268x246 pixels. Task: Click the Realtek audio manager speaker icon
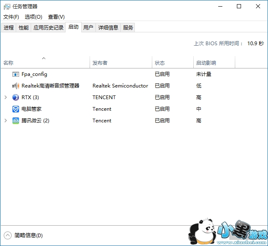point(15,85)
